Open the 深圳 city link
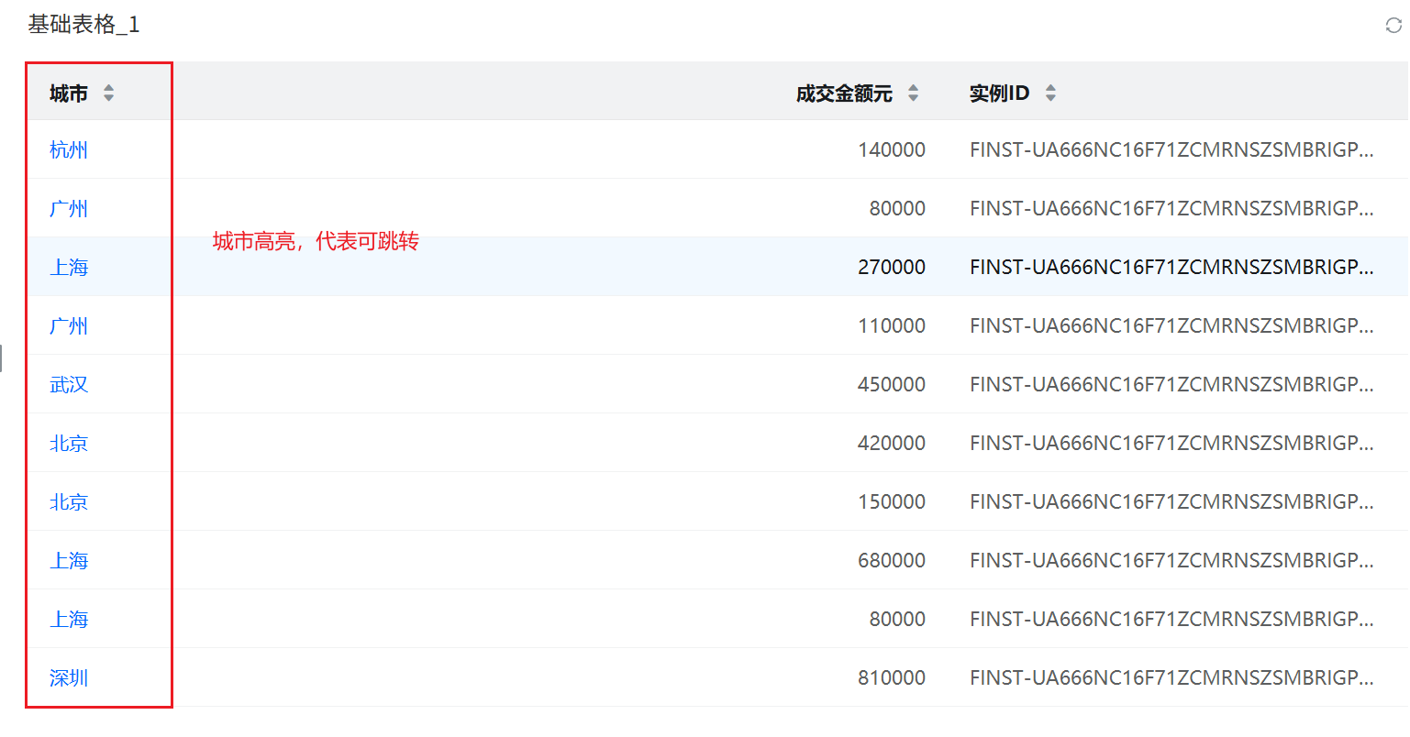 69,678
